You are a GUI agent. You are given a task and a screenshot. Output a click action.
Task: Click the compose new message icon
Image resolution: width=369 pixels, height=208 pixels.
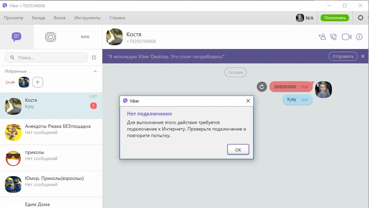click(x=94, y=58)
